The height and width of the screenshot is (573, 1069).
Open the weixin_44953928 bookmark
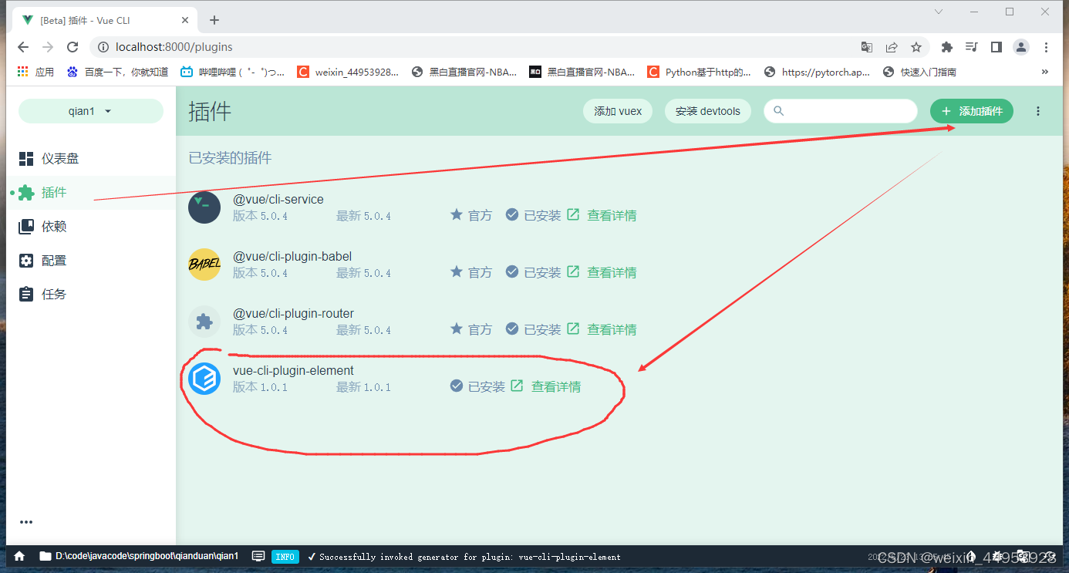(349, 72)
